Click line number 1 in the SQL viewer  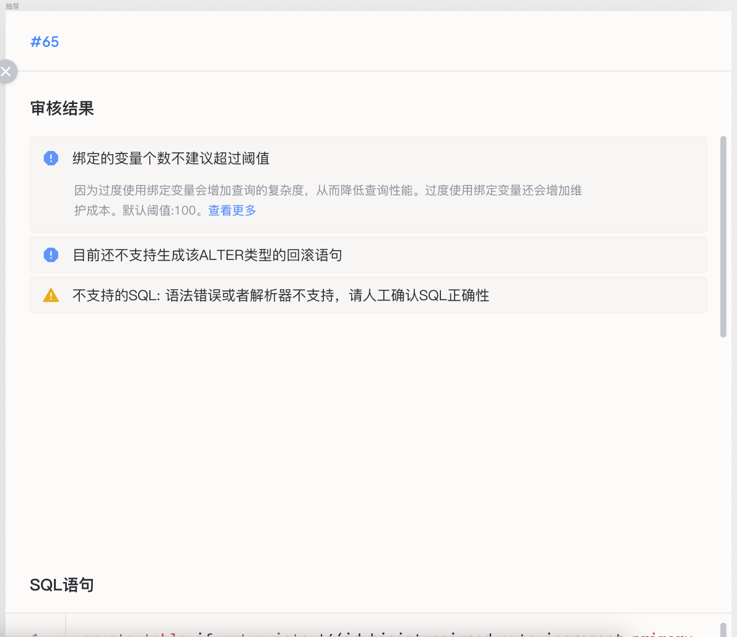pyautogui.click(x=34, y=634)
